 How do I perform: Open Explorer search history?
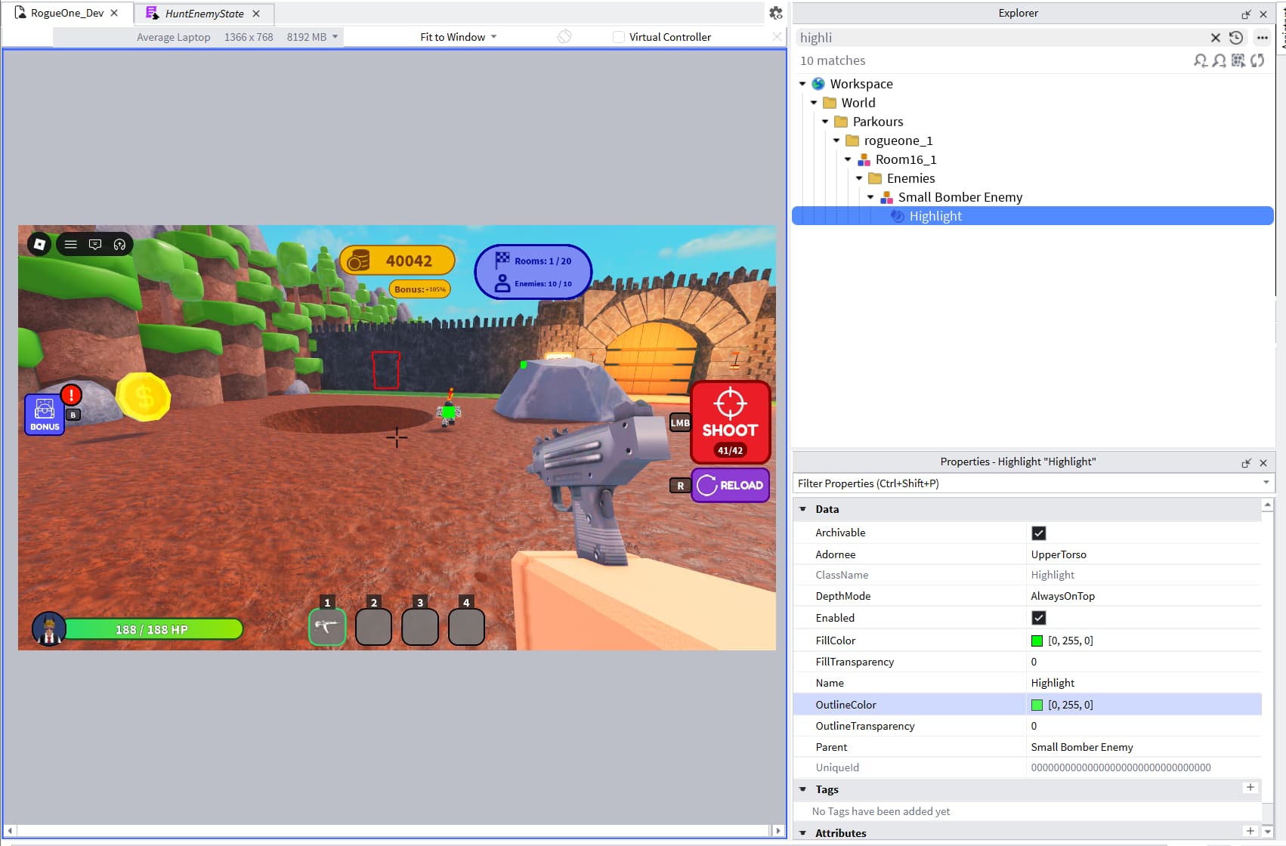coord(1236,38)
